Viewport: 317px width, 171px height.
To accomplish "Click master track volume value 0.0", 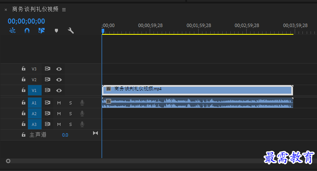I will (x=65, y=135).
